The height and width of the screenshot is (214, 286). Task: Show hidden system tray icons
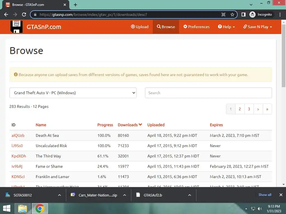246,209
